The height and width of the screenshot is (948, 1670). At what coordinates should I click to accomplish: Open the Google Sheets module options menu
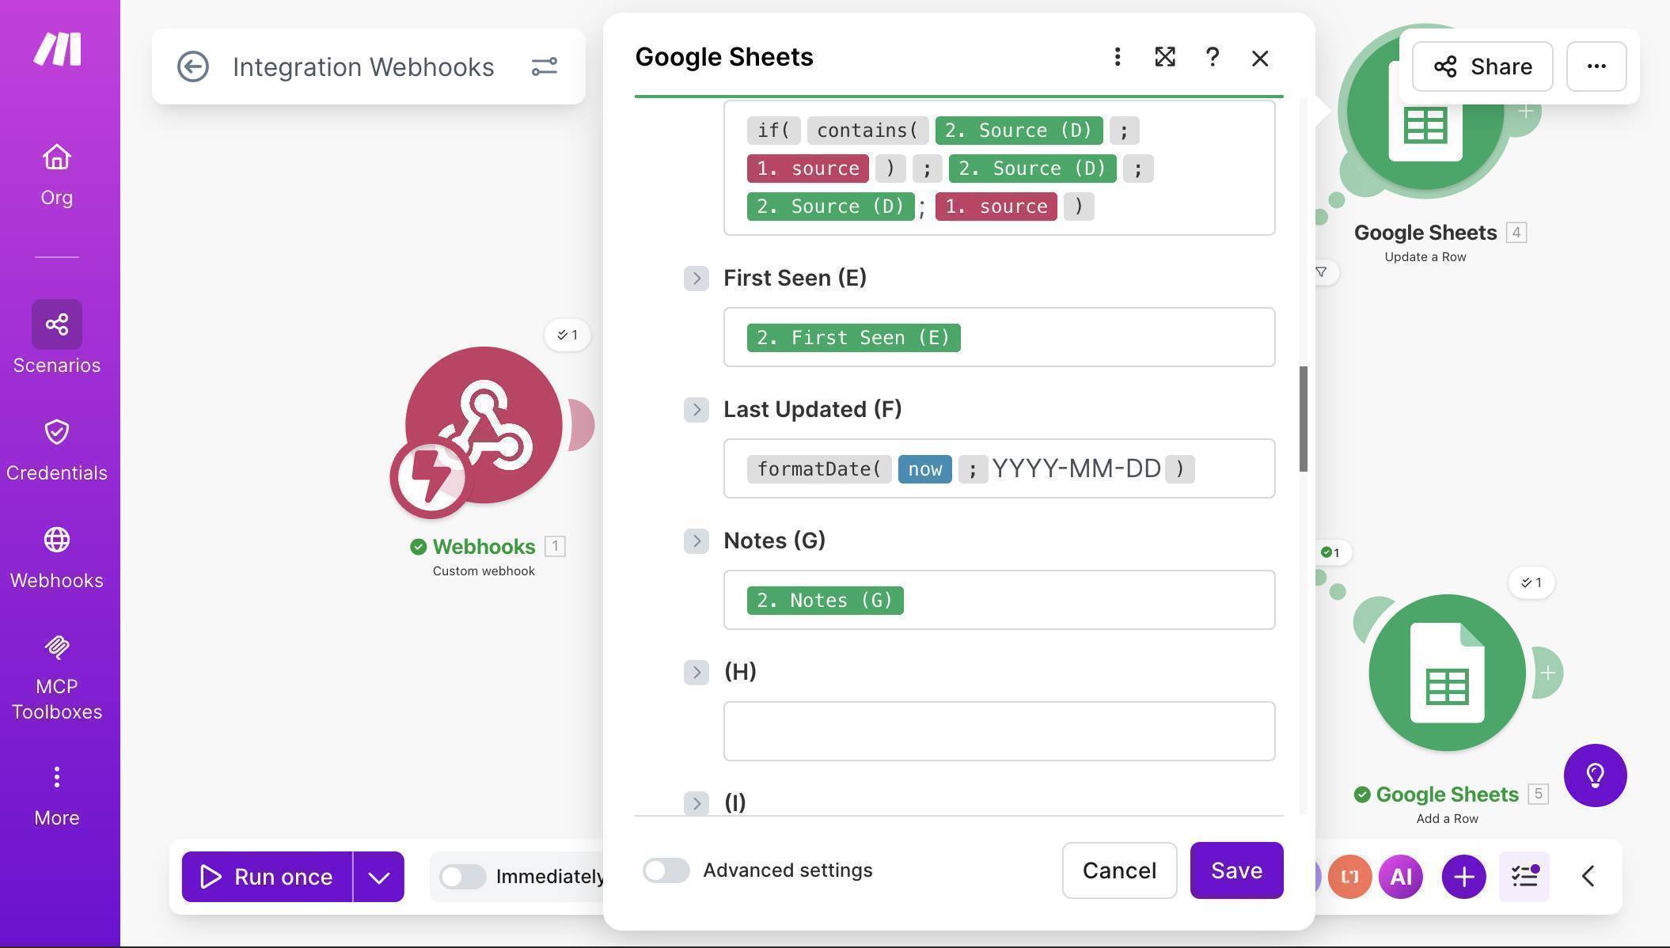[x=1117, y=57]
